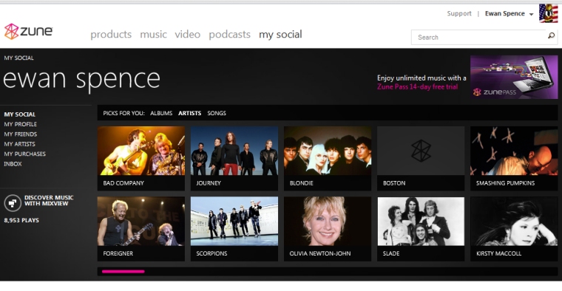The height and width of the screenshot is (291, 562).
Task: Click the SLADE caption text
Action: [x=391, y=253]
